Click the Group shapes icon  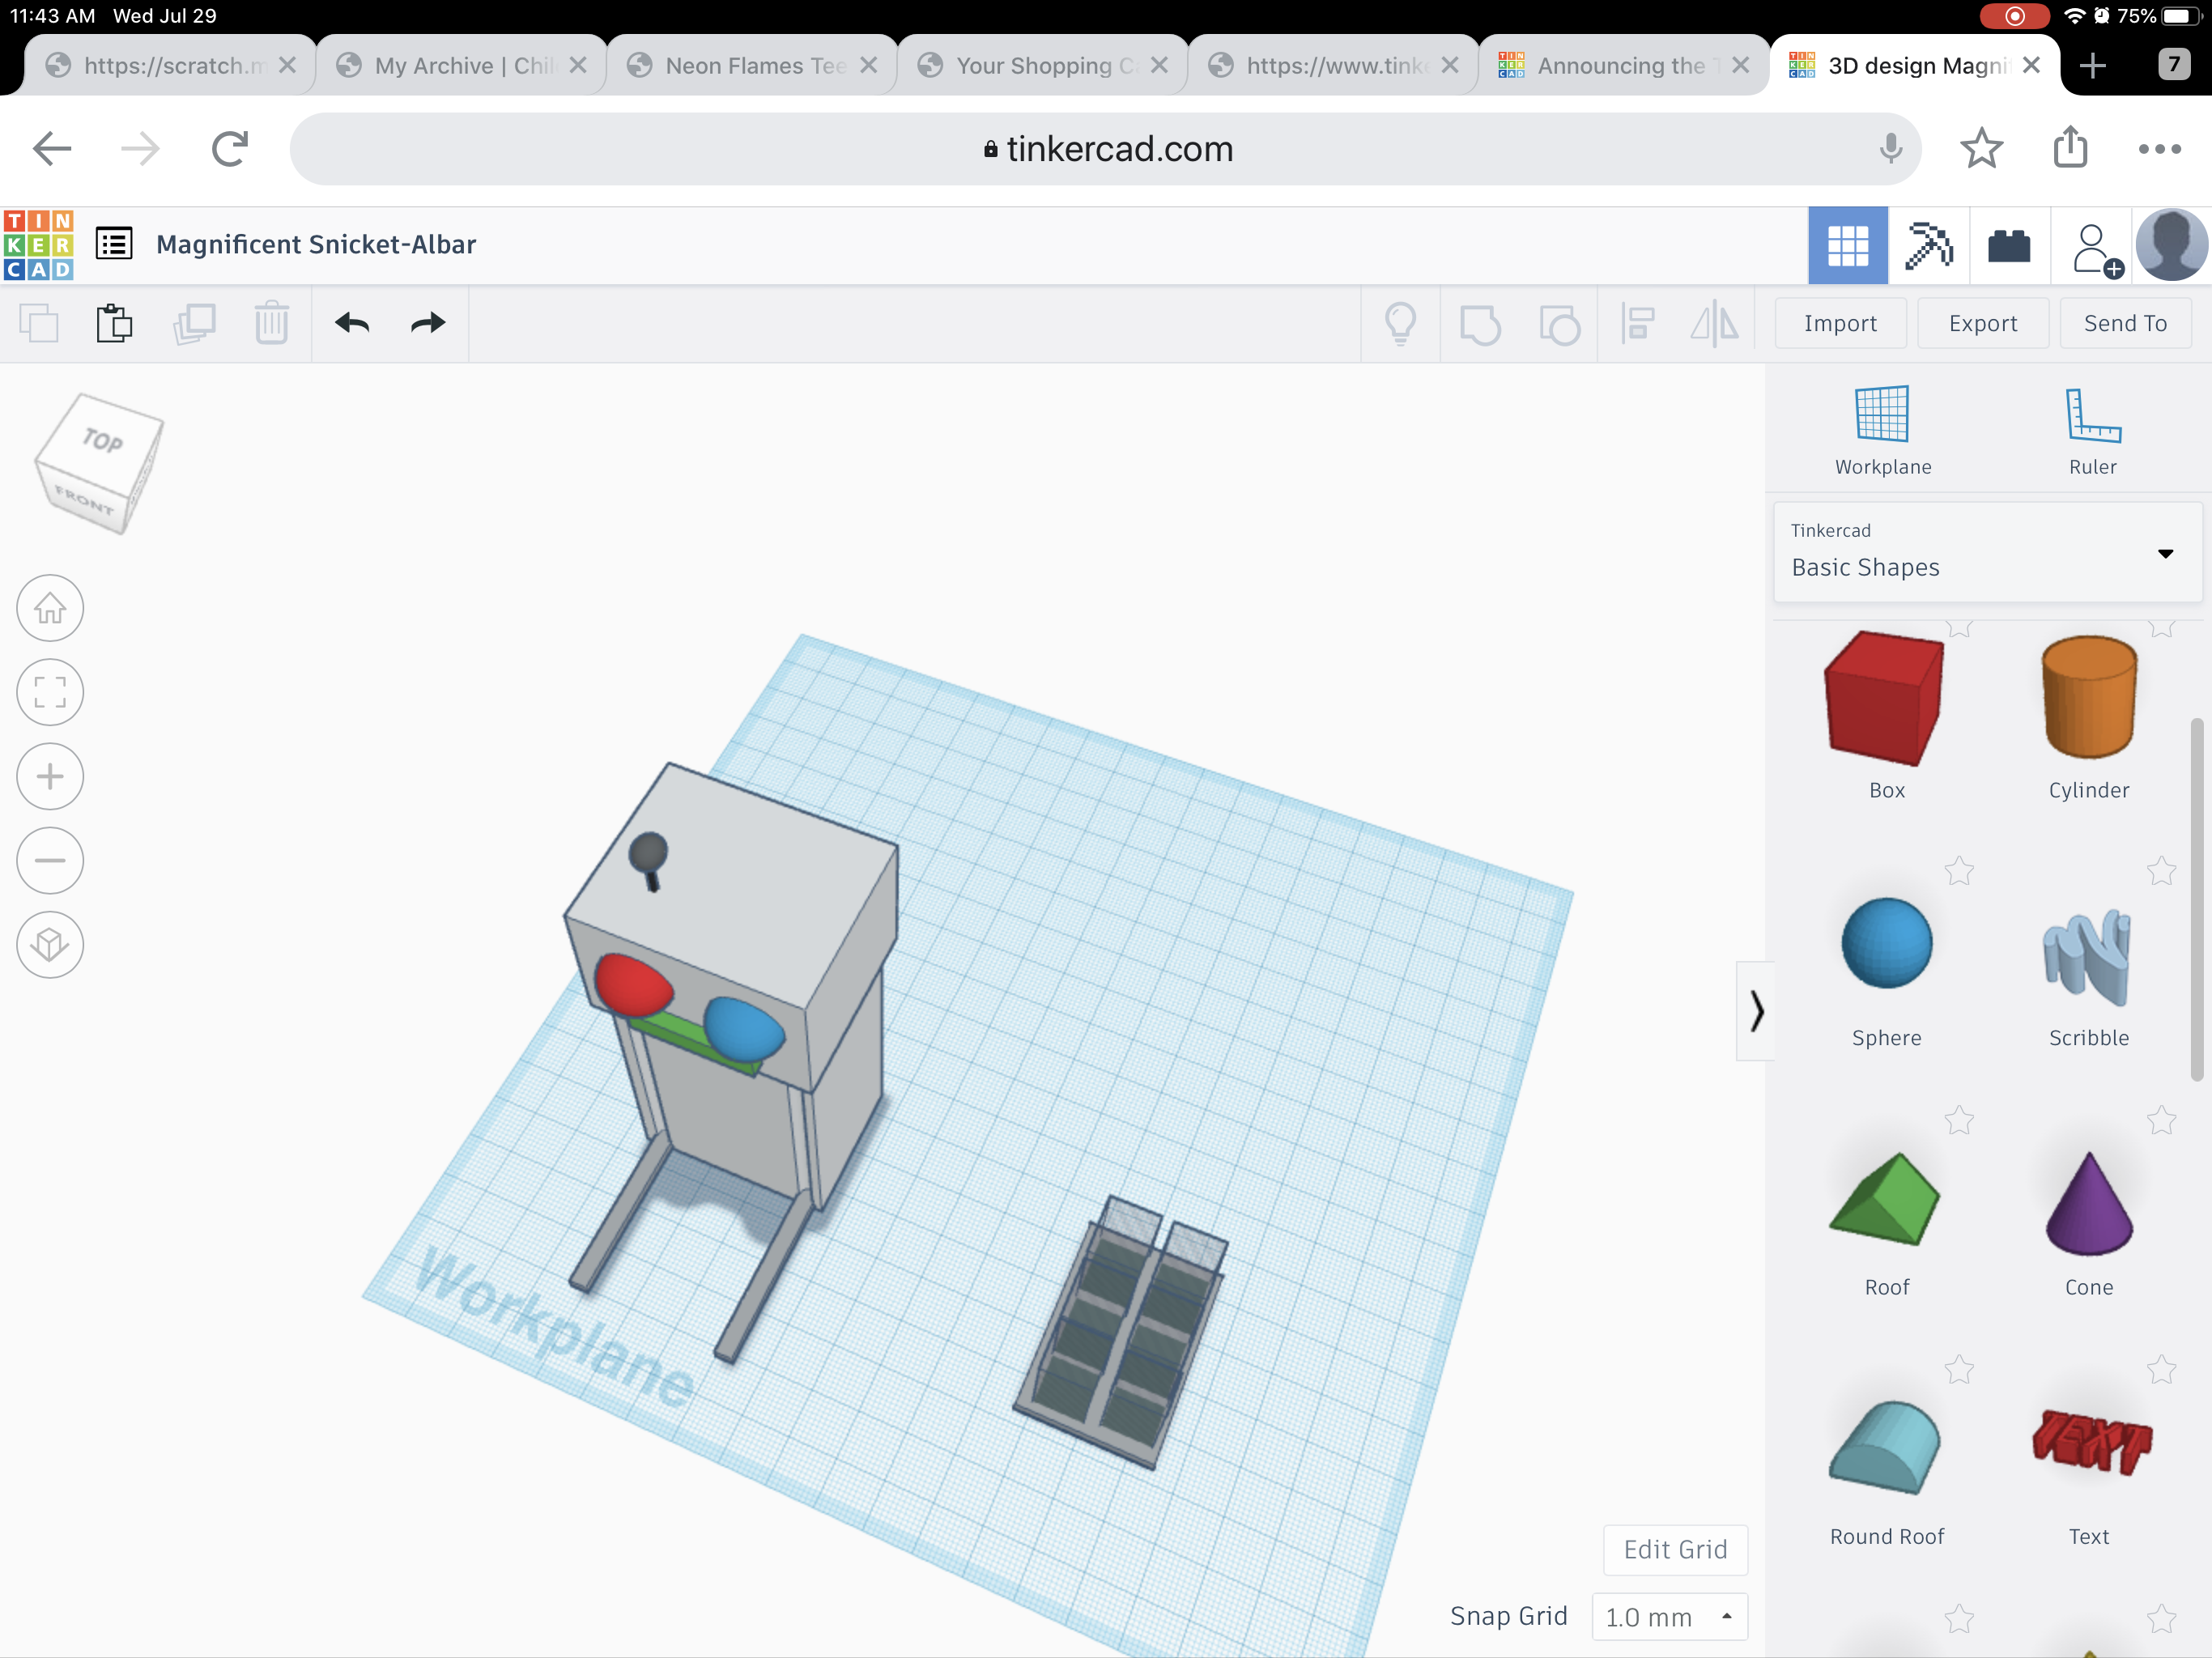click(1480, 324)
